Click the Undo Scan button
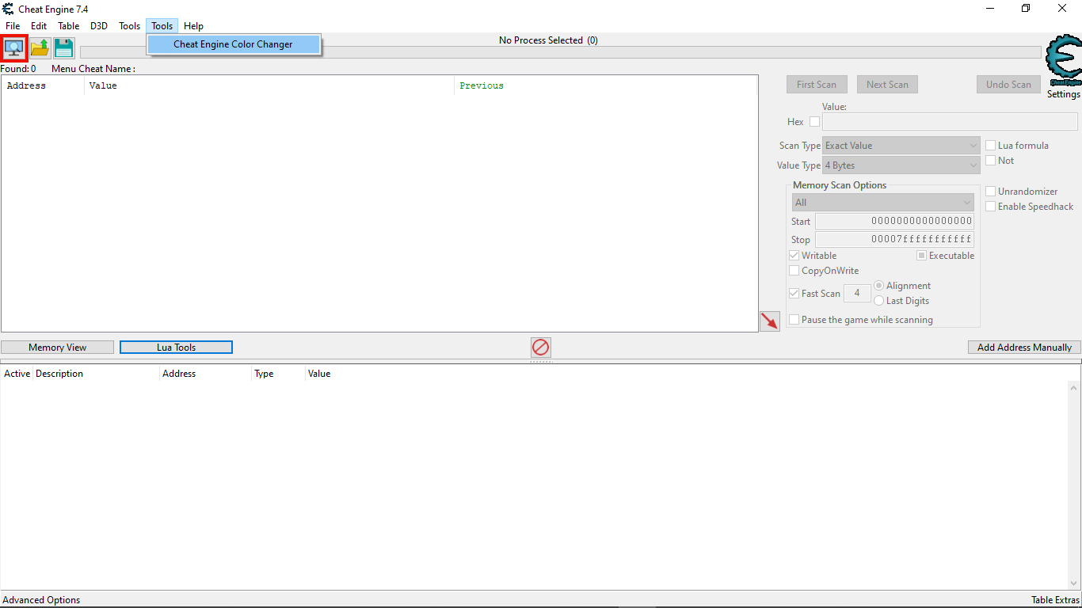The image size is (1082, 608). pyautogui.click(x=1008, y=85)
